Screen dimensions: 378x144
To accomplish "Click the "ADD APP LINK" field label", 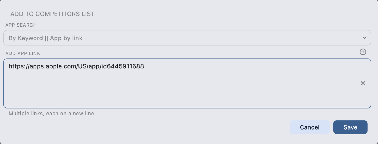I will 23,53.
